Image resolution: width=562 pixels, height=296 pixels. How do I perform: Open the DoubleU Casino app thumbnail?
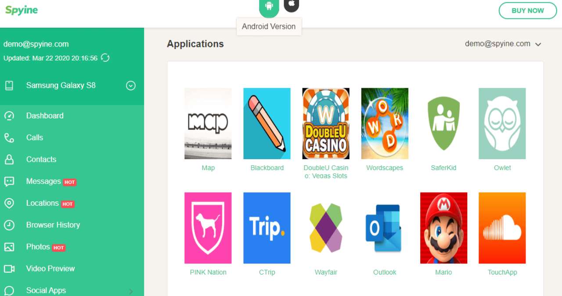click(326, 124)
